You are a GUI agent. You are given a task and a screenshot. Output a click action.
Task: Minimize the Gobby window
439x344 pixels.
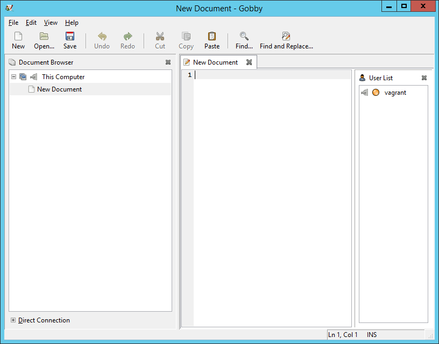pyautogui.click(x=389, y=6)
